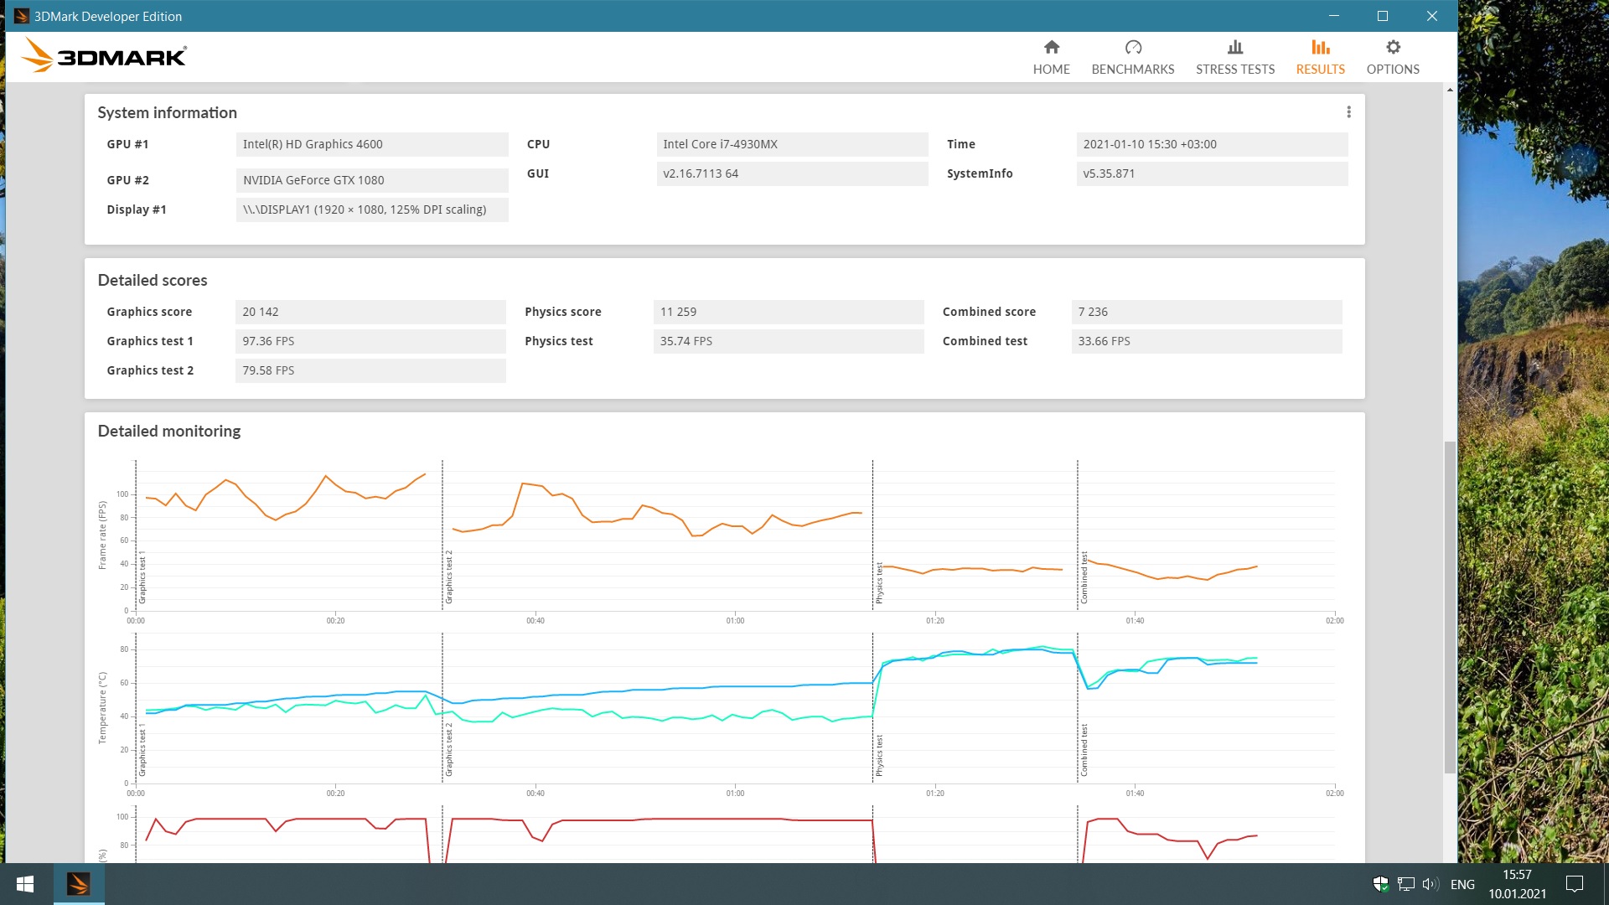1609x905 pixels.
Task: Click the Graphics test 2 79.58 FPS value
Action: pyautogui.click(x=370, y=370)
